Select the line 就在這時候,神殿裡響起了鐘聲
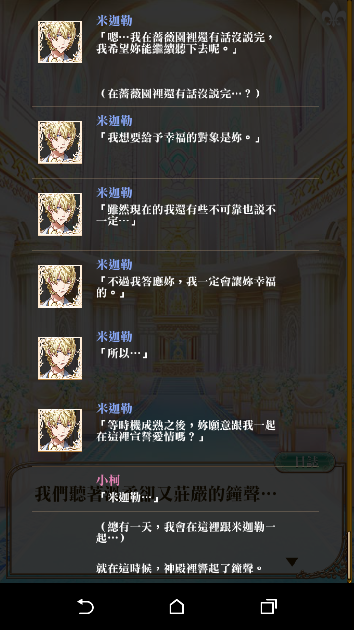The height and width of the screenshot is (630, 354). (x=180, y=568)
